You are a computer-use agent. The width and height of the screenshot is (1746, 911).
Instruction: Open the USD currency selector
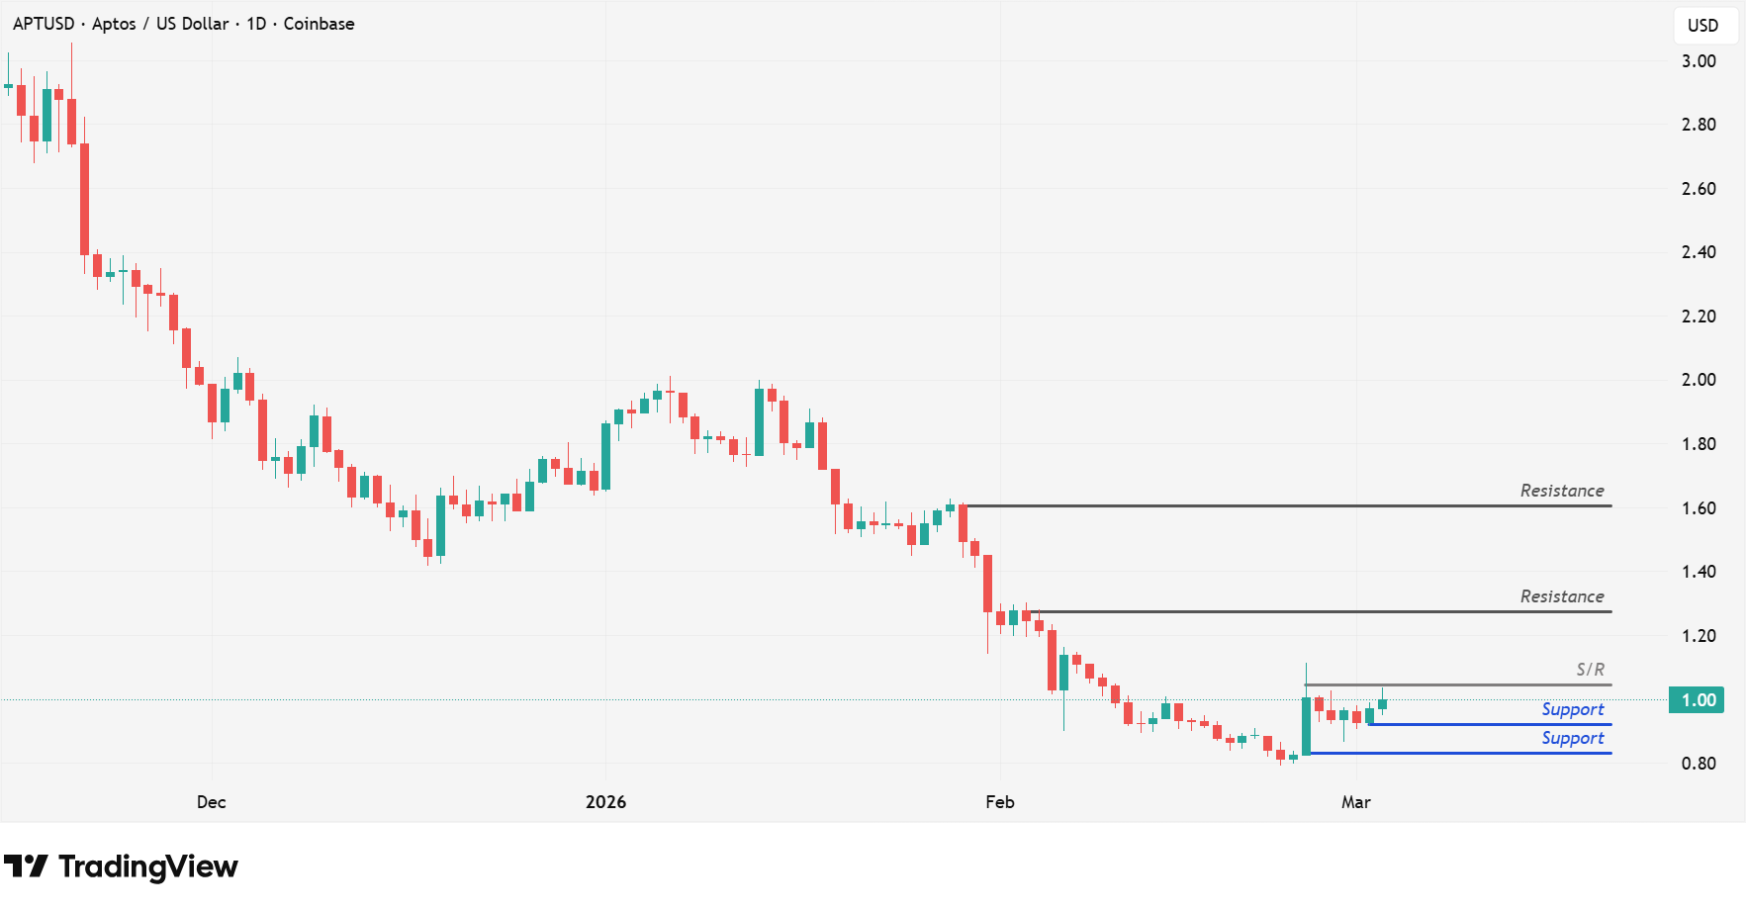(1702, 26)
